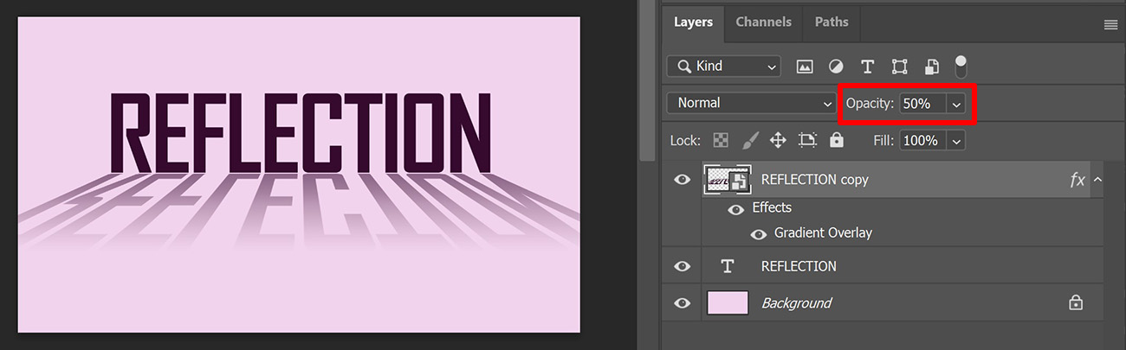Filter layers by smart object icon
Image resolution: width=1126 pixels, height=350 pixels.
click(931, 67)
